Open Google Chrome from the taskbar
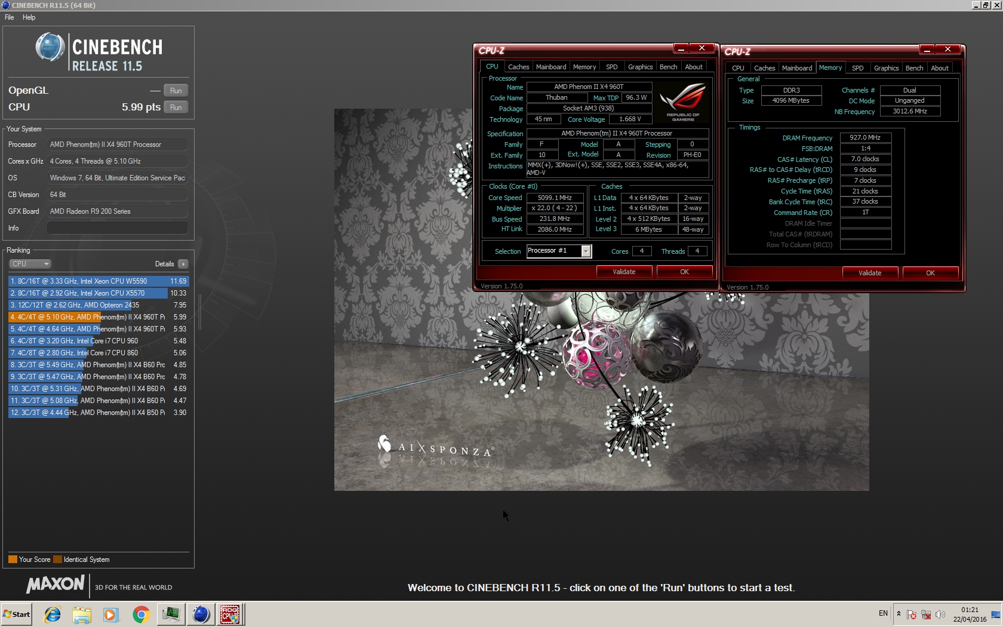The width and height of the screenshot is (1003, 627). (x=141, y=614)
